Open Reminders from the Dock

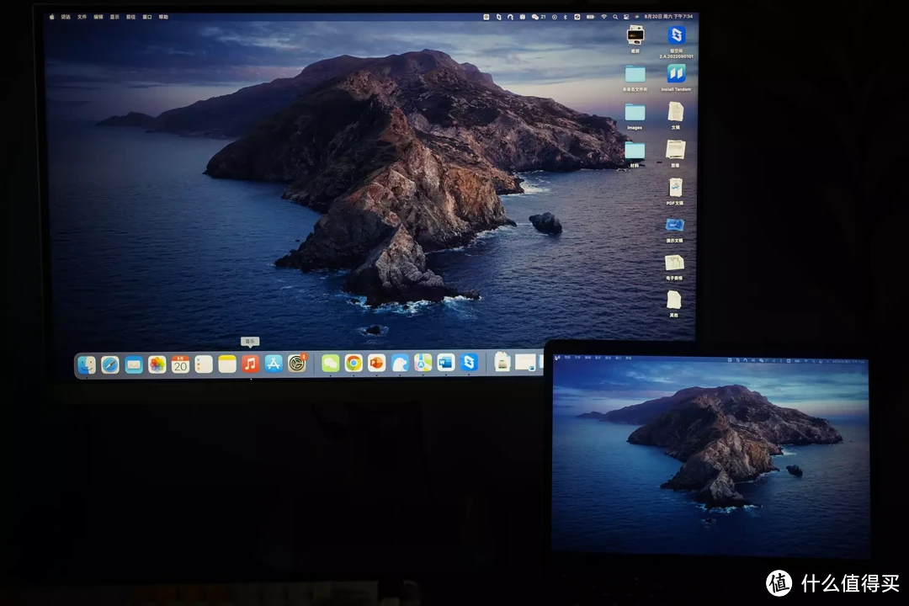pos(204,364)
